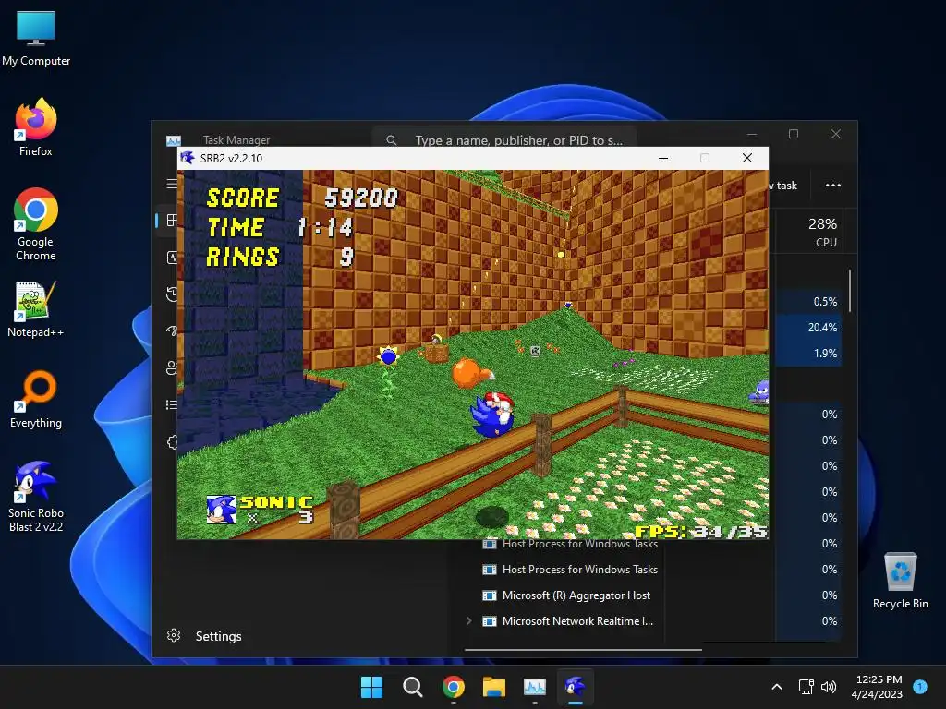
Task: Select the row showing 20.4% CPU
Action: click(808, 328)
